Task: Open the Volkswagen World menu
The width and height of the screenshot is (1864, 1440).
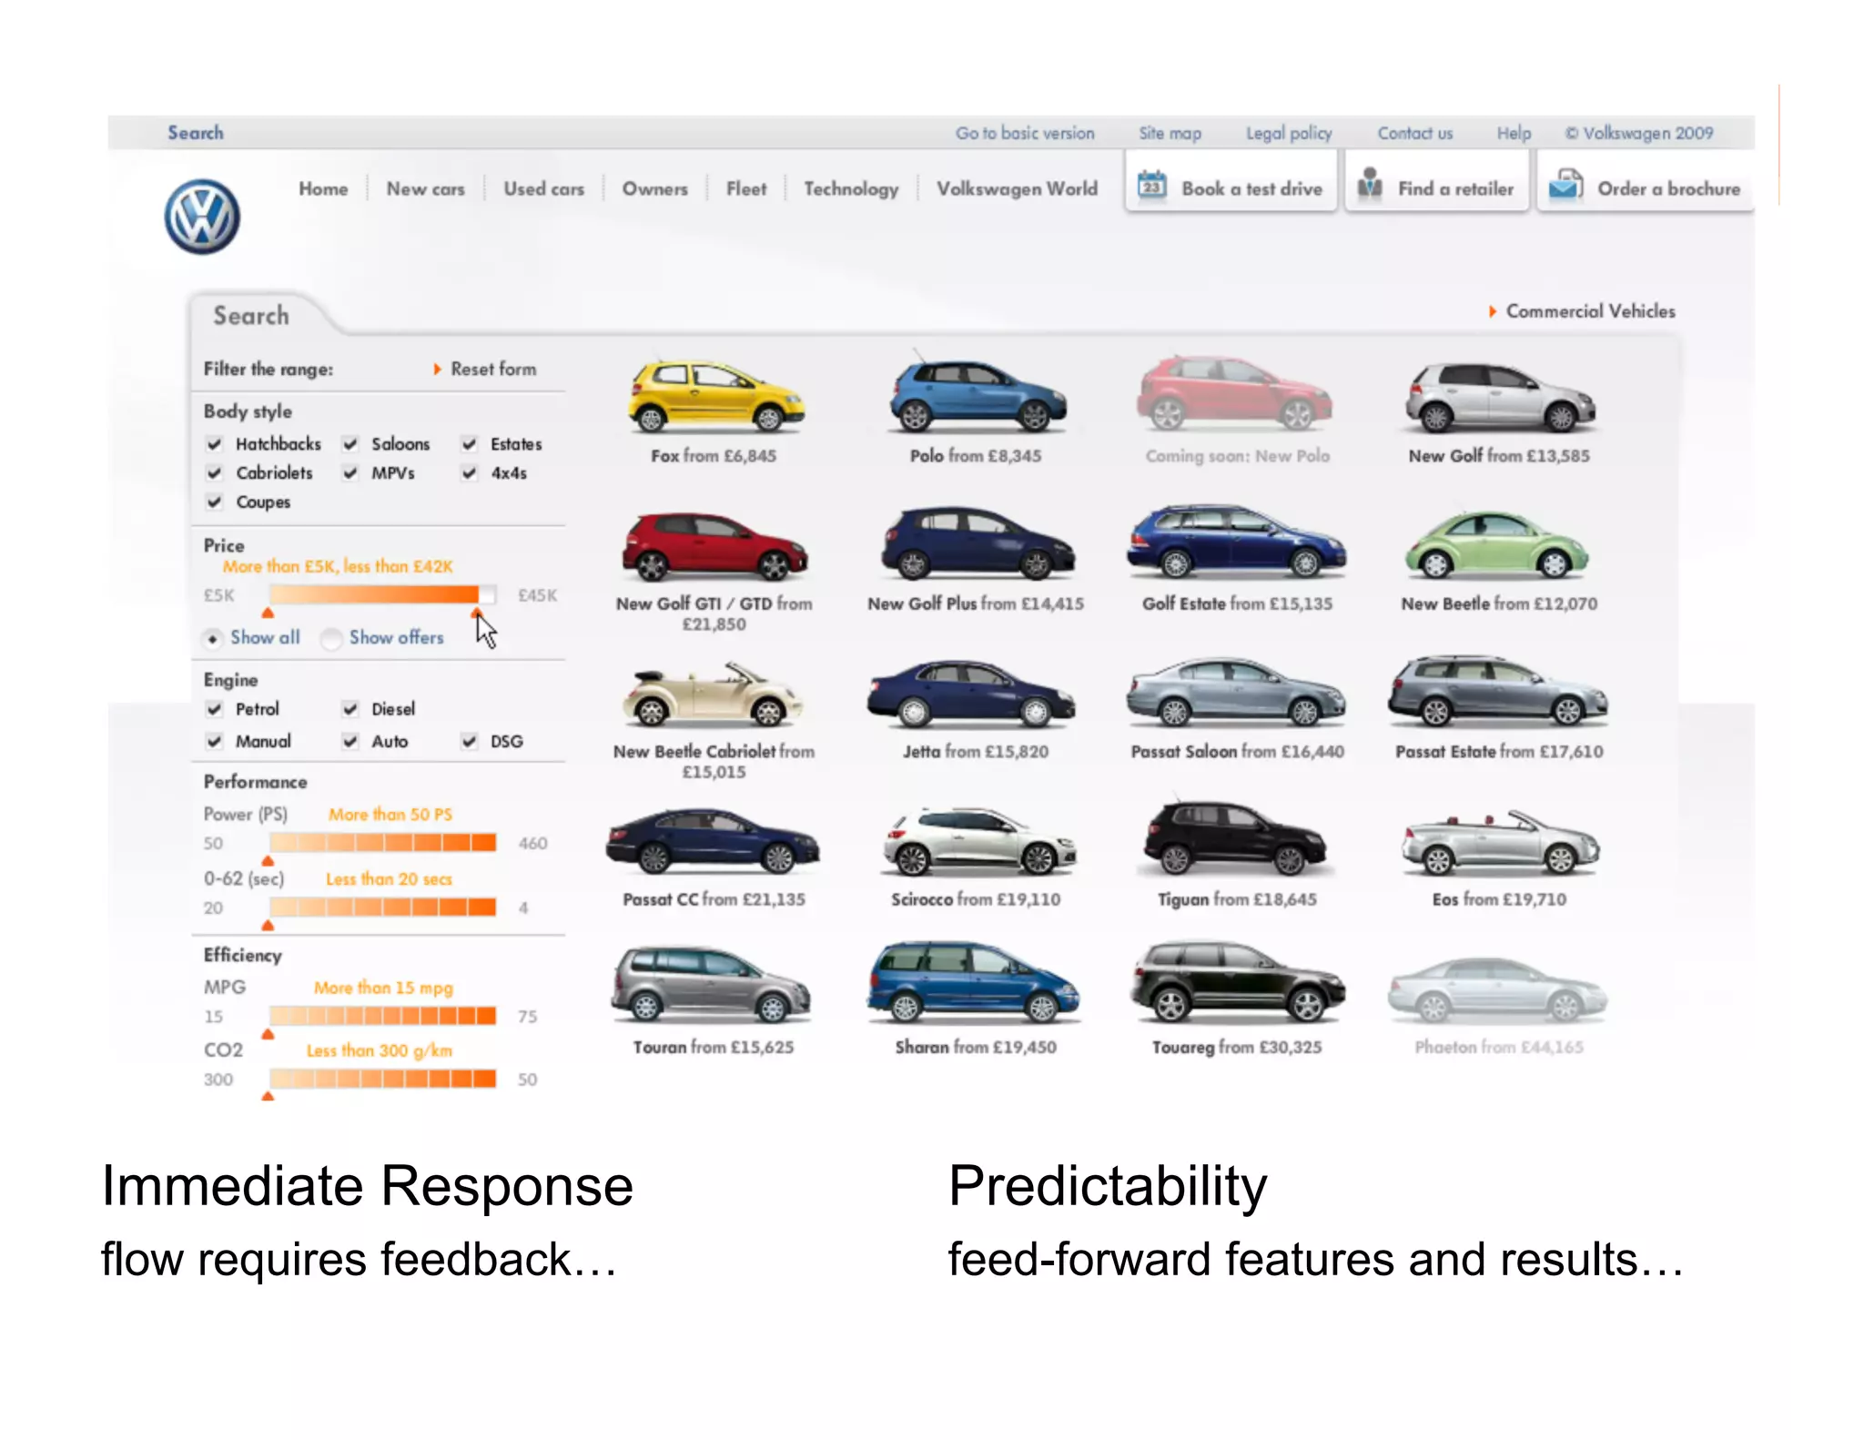Action: [1017, 189]
